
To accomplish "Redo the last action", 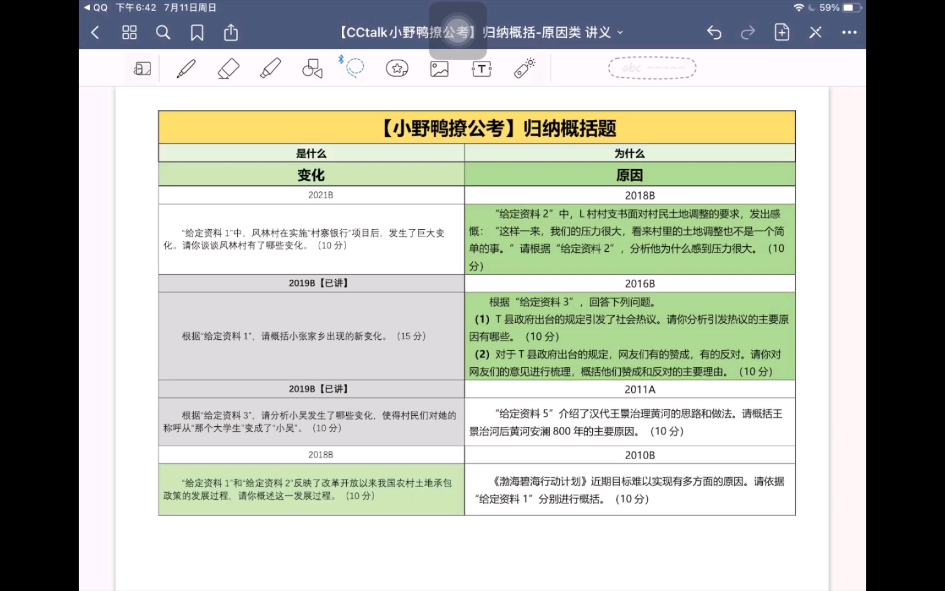I will (748, 33).
